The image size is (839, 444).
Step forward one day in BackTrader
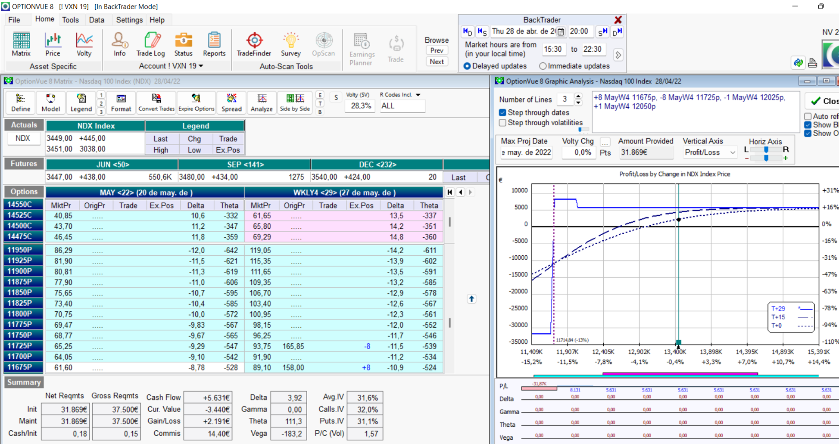click(x=617, y=31)
